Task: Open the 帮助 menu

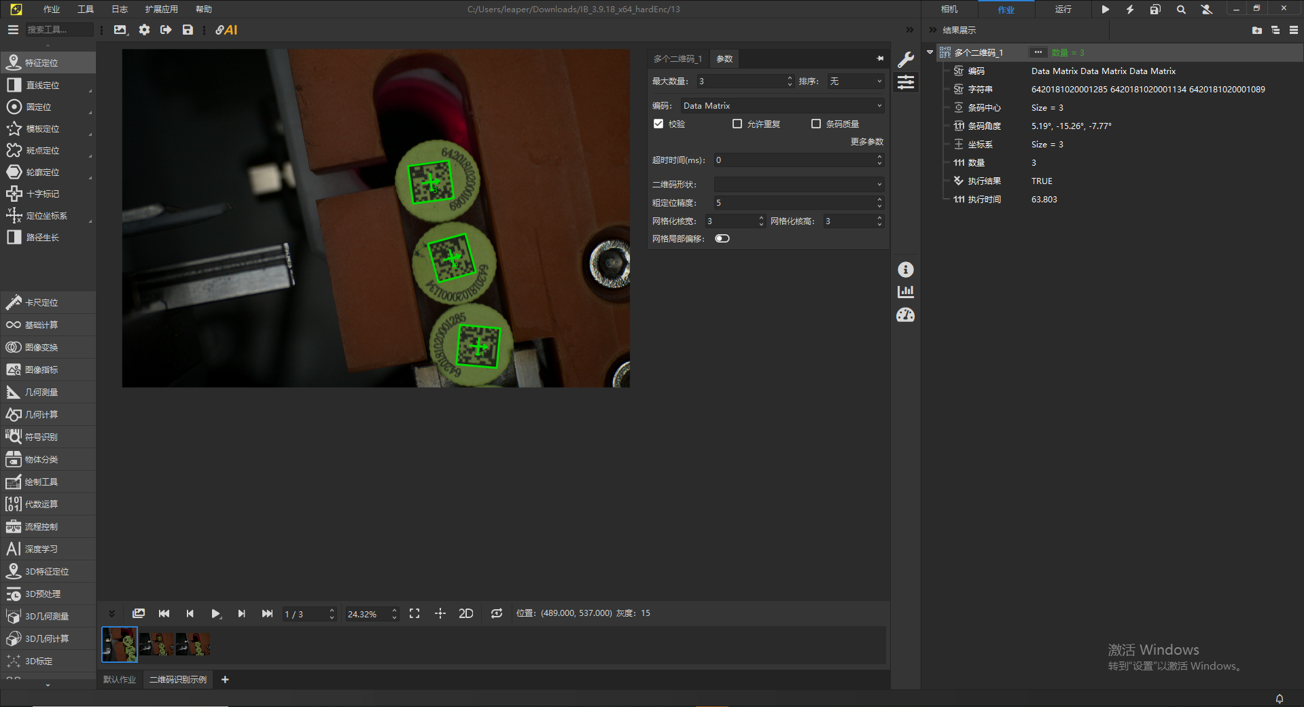Action: tap(204, 10)
